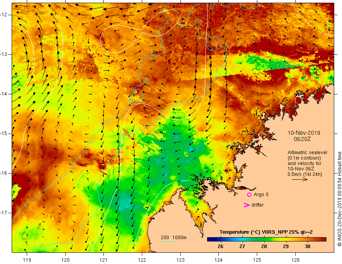Click the latitude axis label -14
The image size is (342, 264).
click(x=4, y=94)
